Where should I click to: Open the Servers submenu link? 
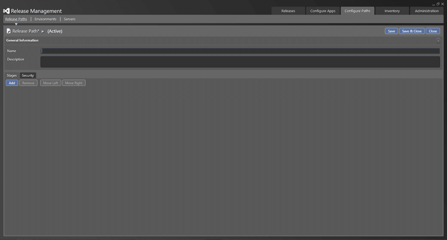click(x=69, y=19)
